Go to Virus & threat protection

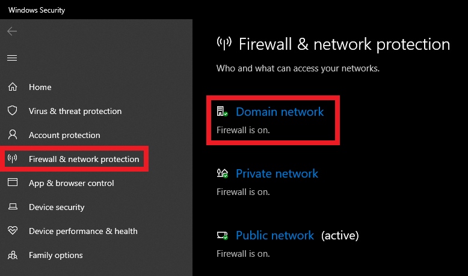tap(75, 111)
